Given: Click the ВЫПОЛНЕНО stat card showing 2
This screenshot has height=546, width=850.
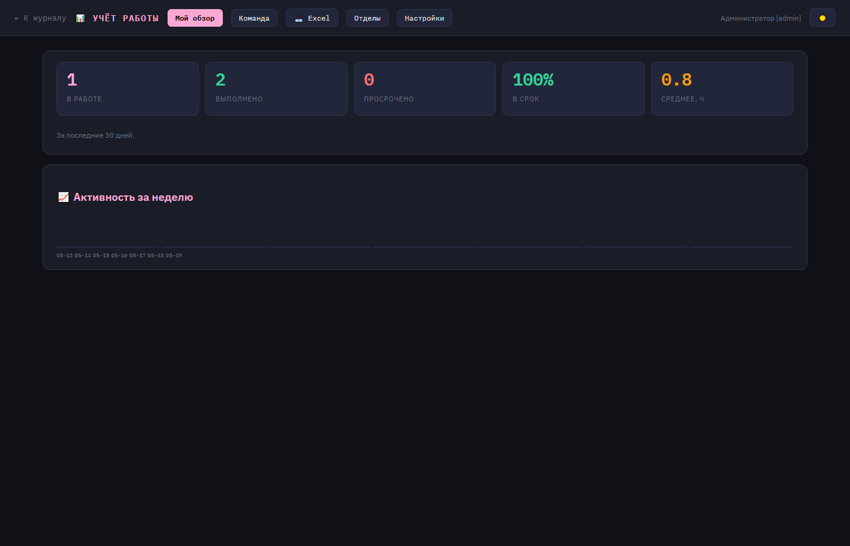Looking at the screenshot, I should click(x=276, y=89).
